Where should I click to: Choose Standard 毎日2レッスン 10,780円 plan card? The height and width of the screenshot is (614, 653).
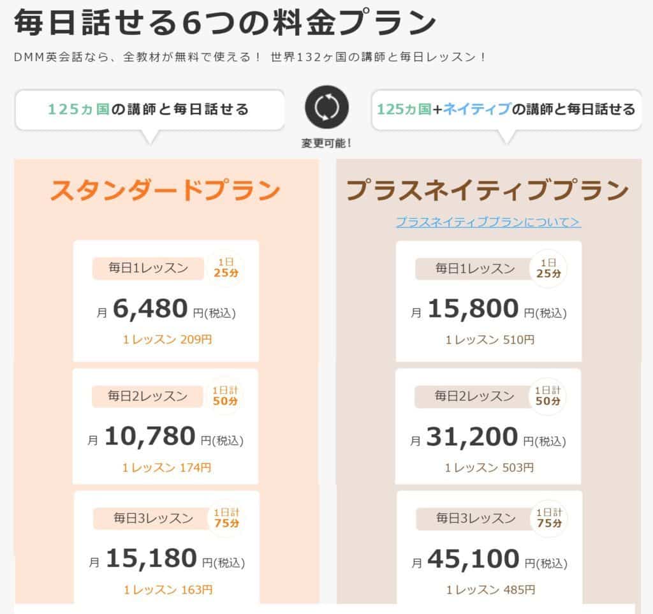click(x=165, y=427)
